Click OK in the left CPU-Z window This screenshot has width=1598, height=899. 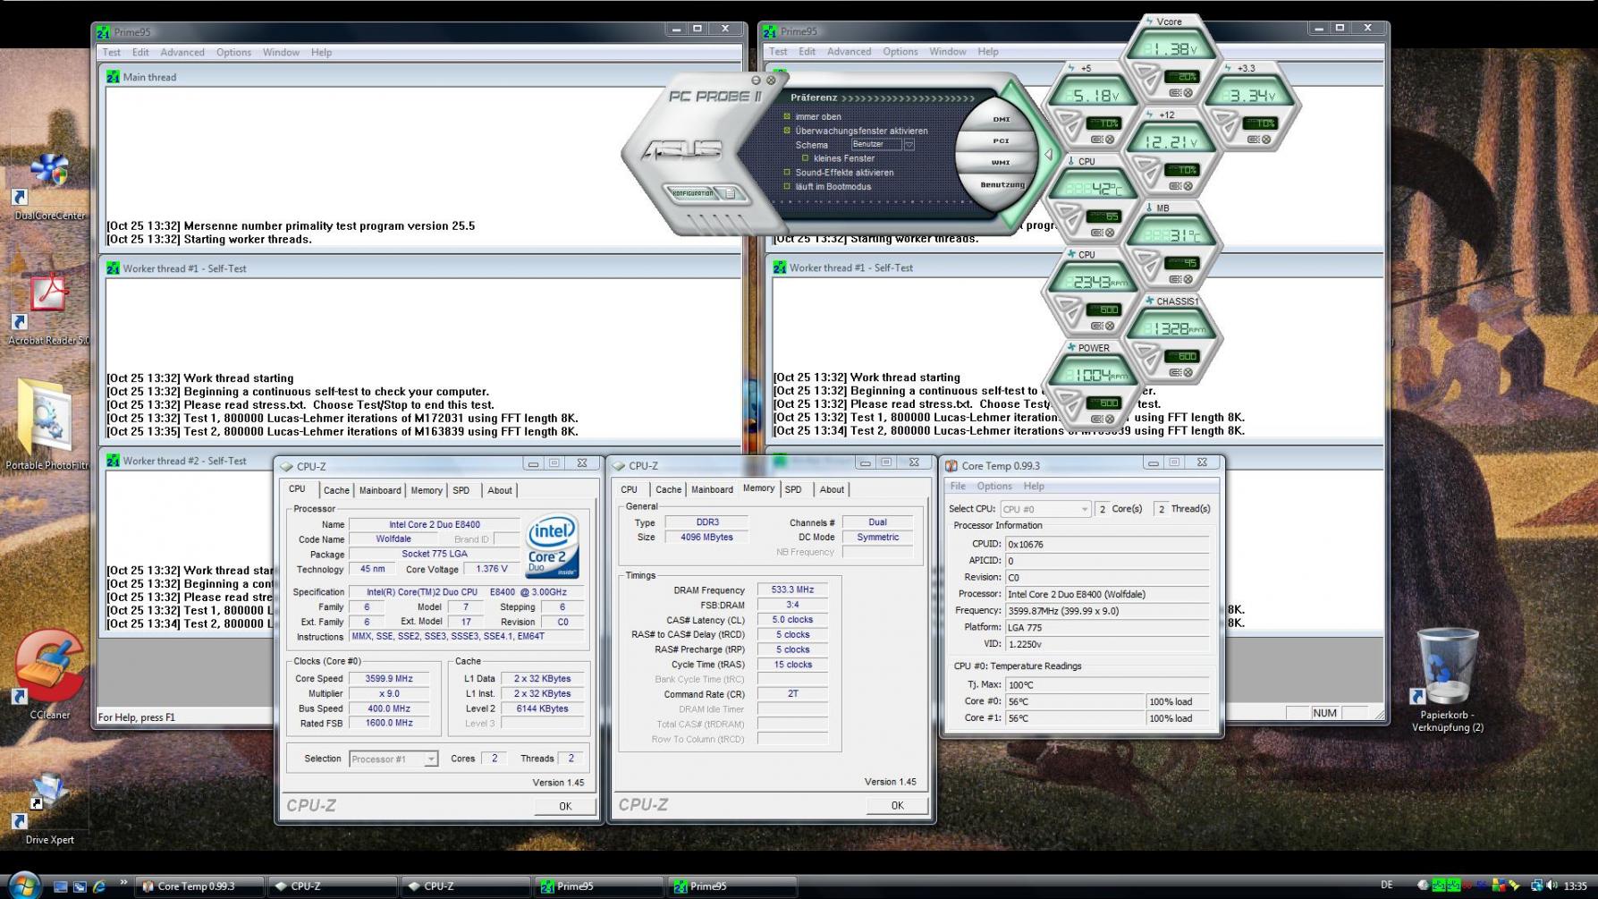(565, 806)
